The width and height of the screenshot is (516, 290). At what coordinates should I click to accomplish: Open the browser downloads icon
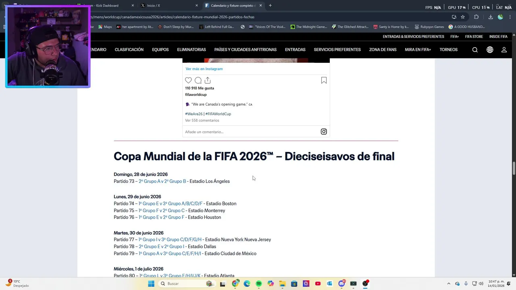click(x=491, y=17)
